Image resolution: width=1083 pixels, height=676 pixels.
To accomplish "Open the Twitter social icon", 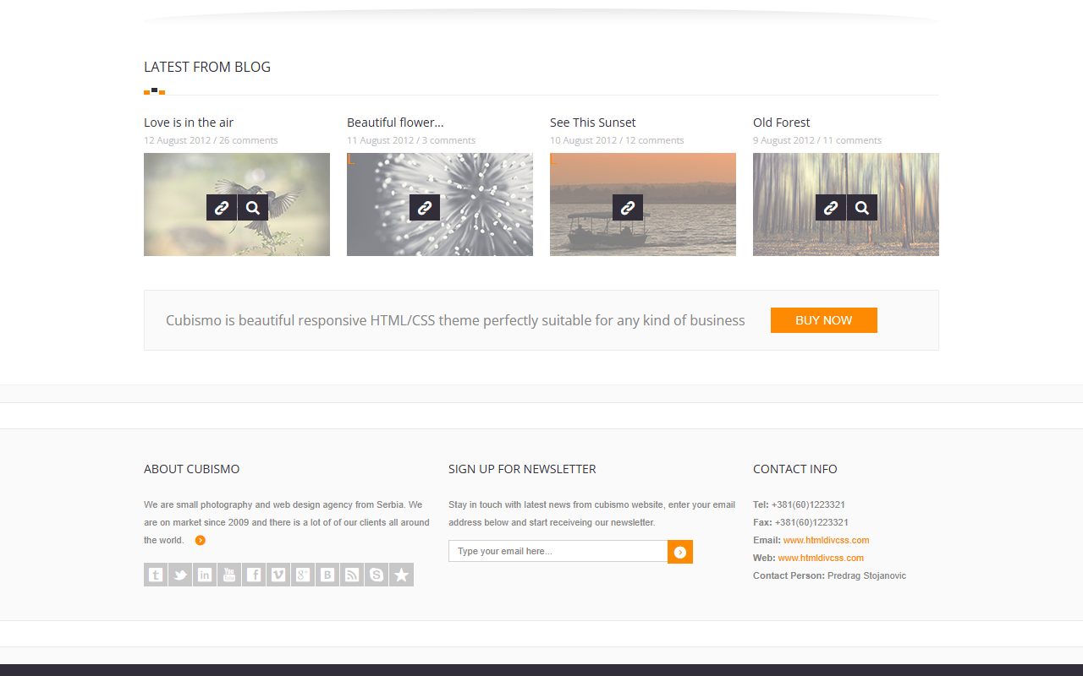I will click(180, 575).
